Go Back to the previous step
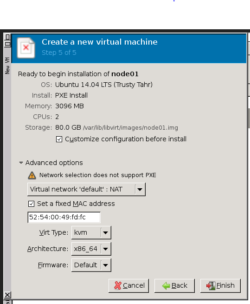 pyautogui.click(x=174, y=285)
